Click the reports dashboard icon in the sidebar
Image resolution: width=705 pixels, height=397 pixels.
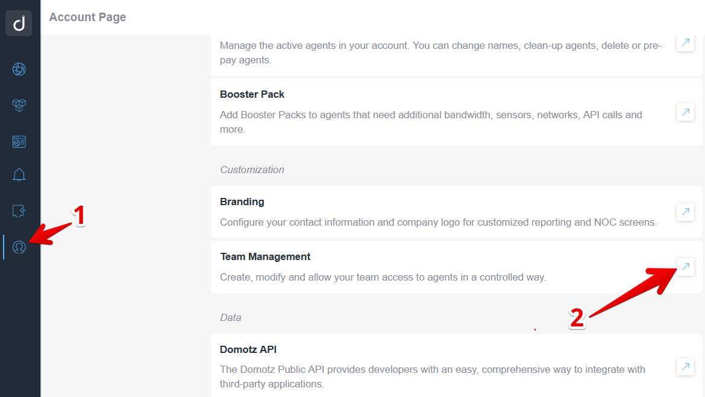pyautogui.click(x=19, y=141)
